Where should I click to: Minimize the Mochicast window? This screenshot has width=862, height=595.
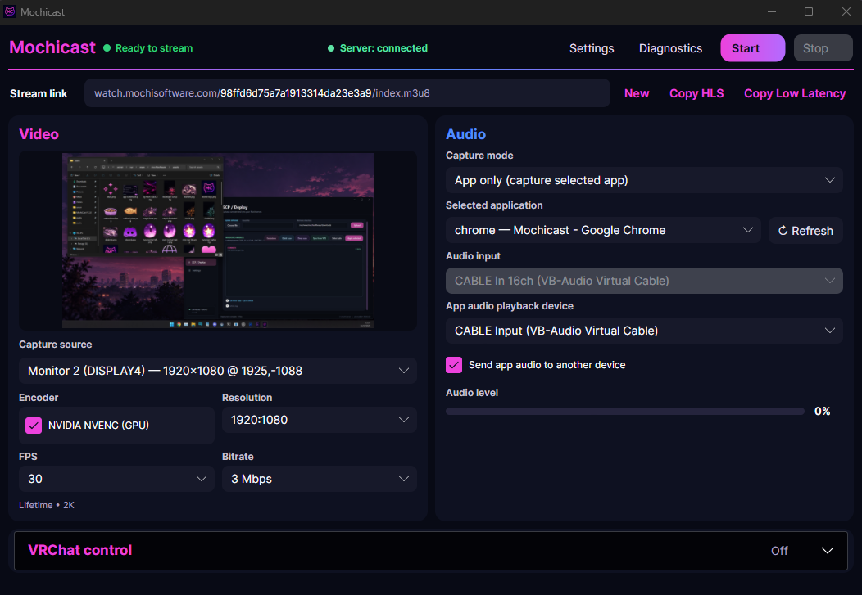(x=772, y=11)
